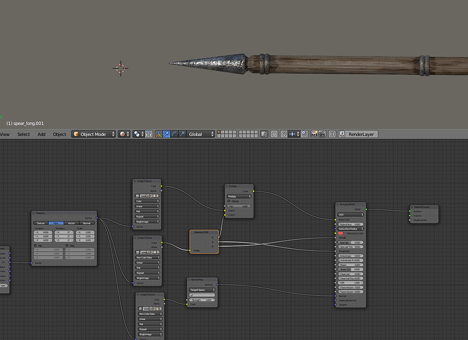468x340 pixels.
Task: Click the view layout icon left of RenderLayer
Action: 332,134
